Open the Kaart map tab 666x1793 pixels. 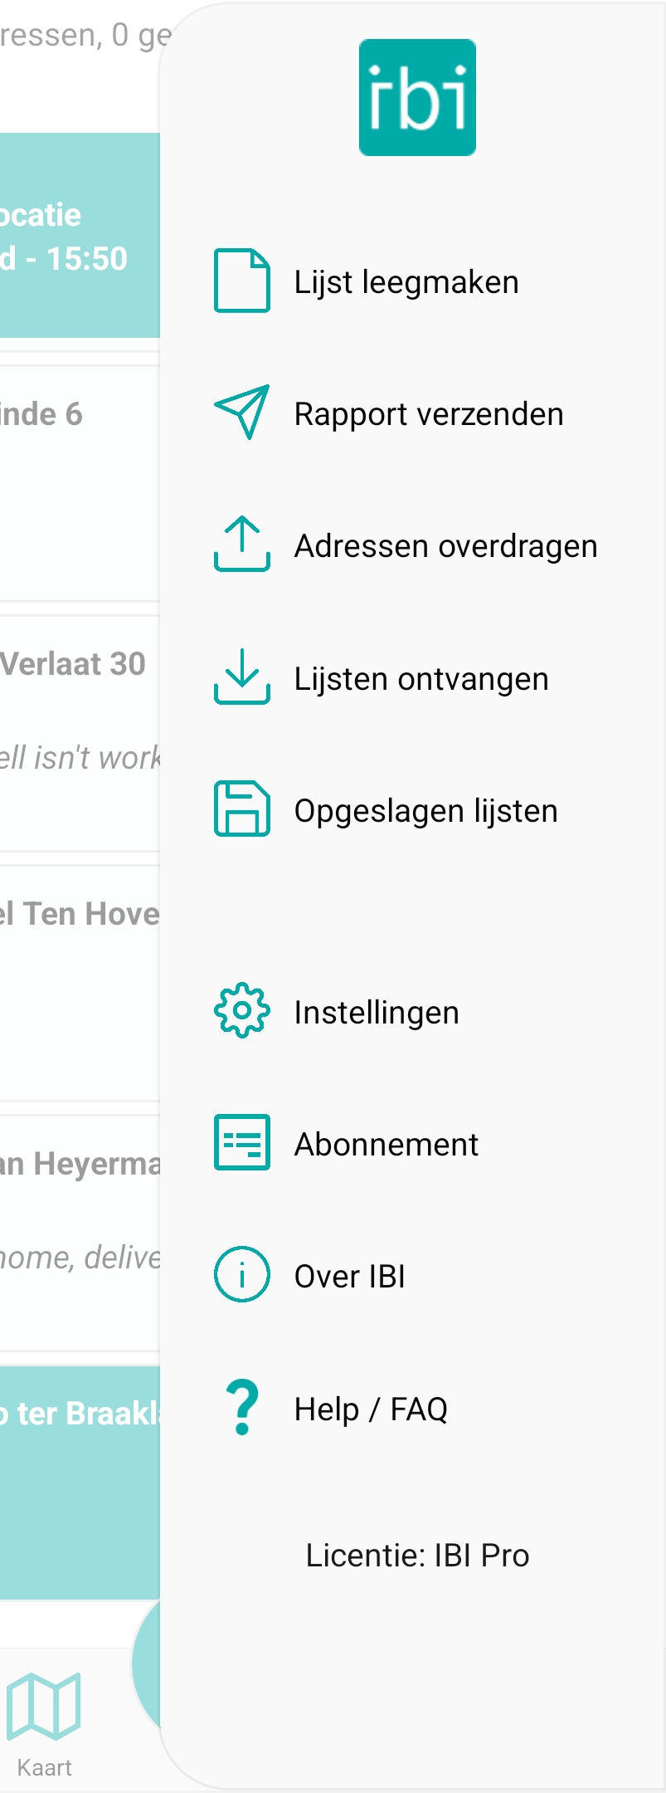(x=44, y=1725)
